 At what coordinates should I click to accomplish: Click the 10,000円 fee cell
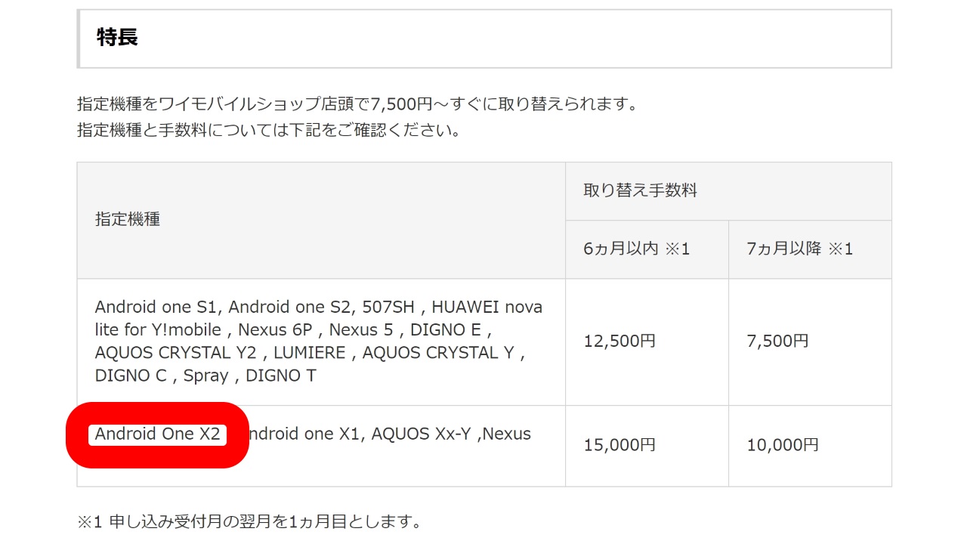pos(782,446)
